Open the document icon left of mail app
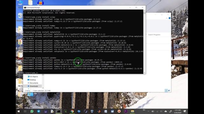This screenshot has height=114, width=204. pyautogui.click(x=106, y=111)
